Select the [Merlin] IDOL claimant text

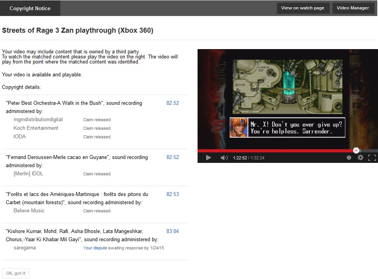tap(28, 174)
